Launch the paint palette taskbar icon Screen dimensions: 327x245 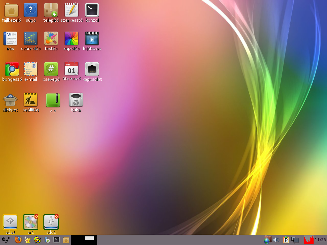tap(37, 240)
